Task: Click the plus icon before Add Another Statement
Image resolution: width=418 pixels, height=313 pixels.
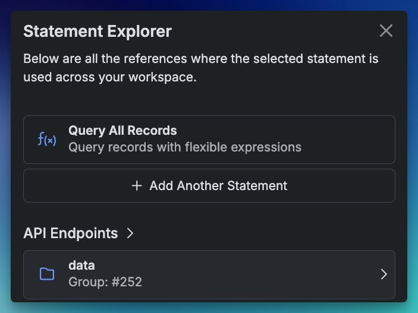Action: pyautogui.click(x=137, y=186)
